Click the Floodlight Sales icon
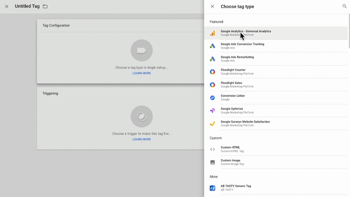This screenshot has width=350, height=197. [212, 84]
